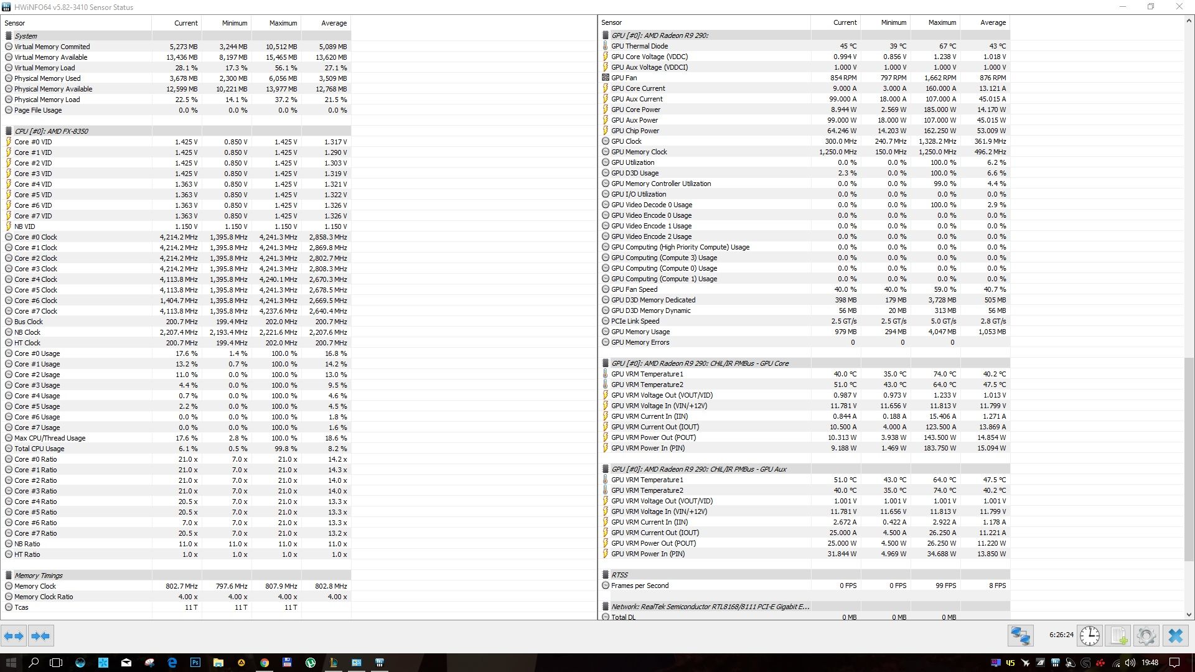Select the Memory Timings group header

tap(176, 576)
